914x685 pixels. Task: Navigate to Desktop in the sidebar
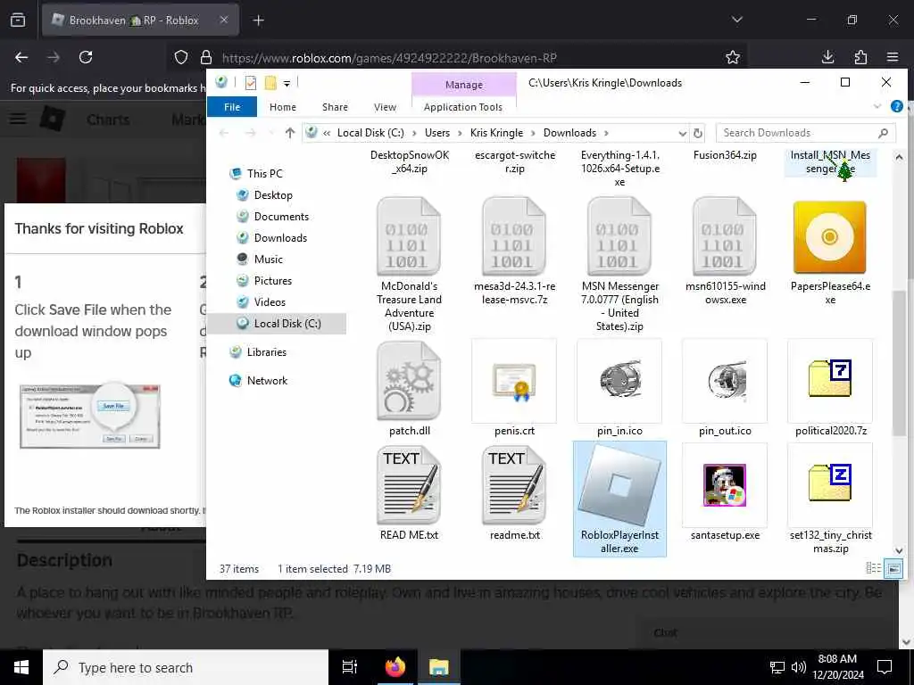(x=273, y=195)
